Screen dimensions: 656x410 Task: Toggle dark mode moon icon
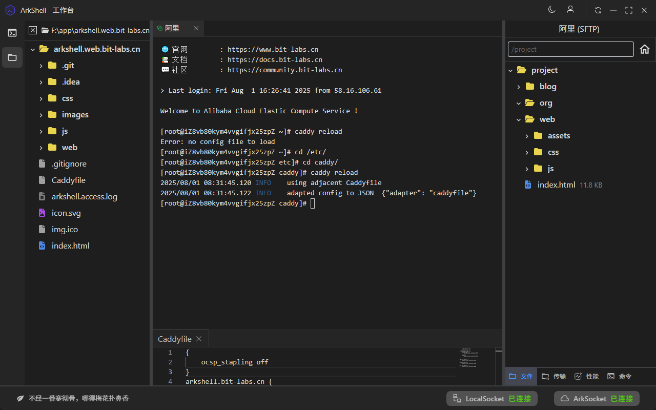(552, 10)
